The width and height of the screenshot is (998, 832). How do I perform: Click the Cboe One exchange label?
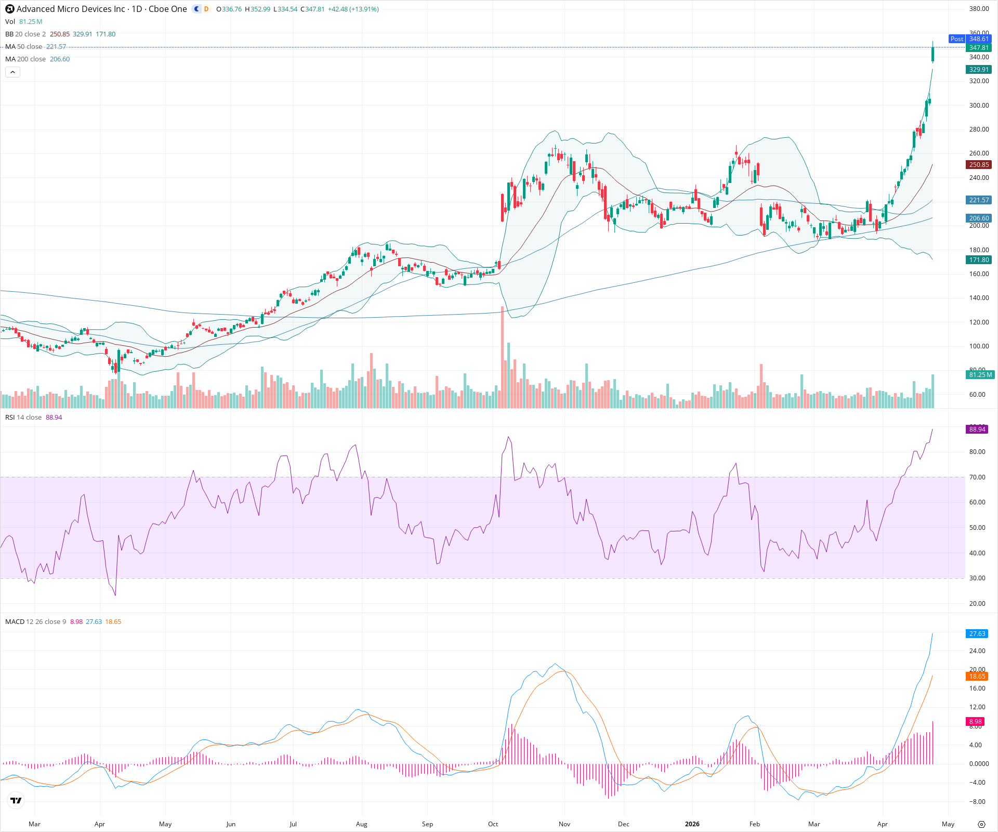[167, 9]
